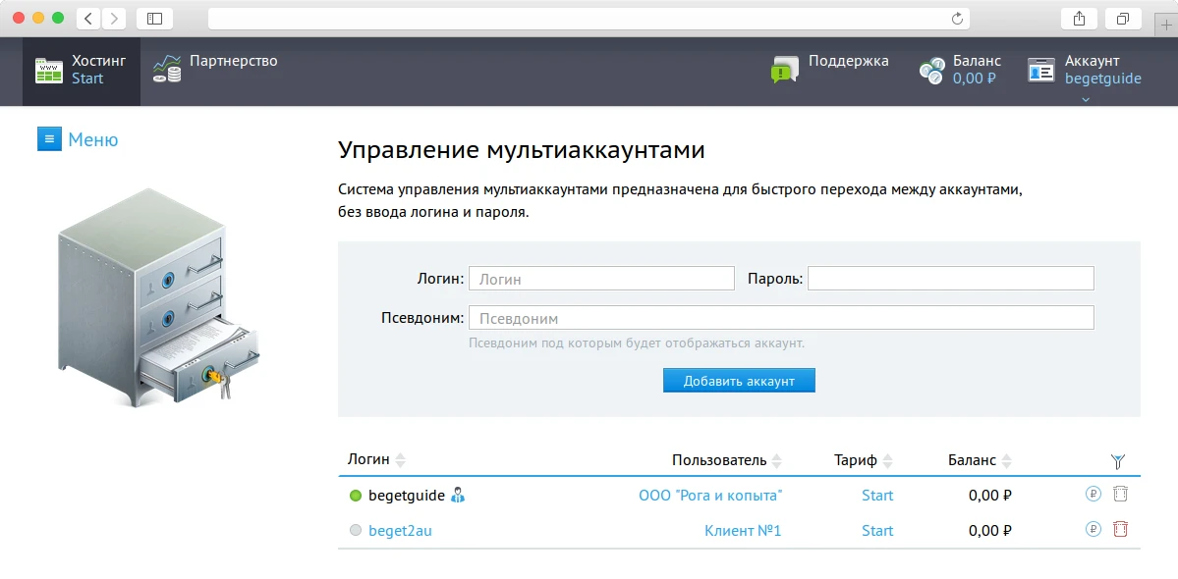Click the green status dot for begetguide

[x=354, y=496]
